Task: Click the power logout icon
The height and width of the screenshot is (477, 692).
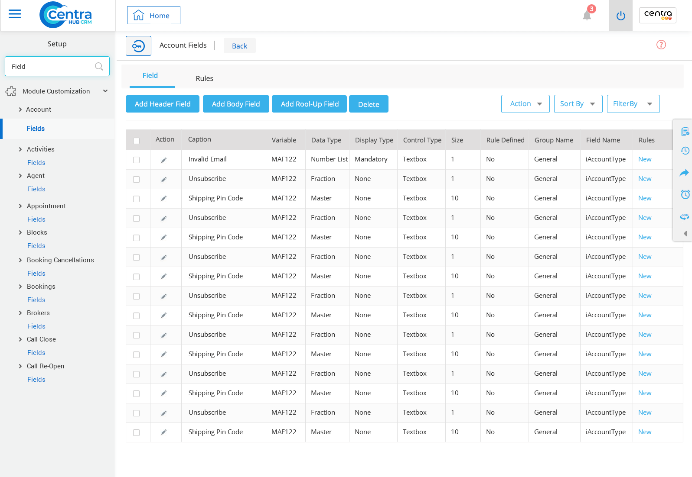Action: pyautogui.click(x=620, y=16)
